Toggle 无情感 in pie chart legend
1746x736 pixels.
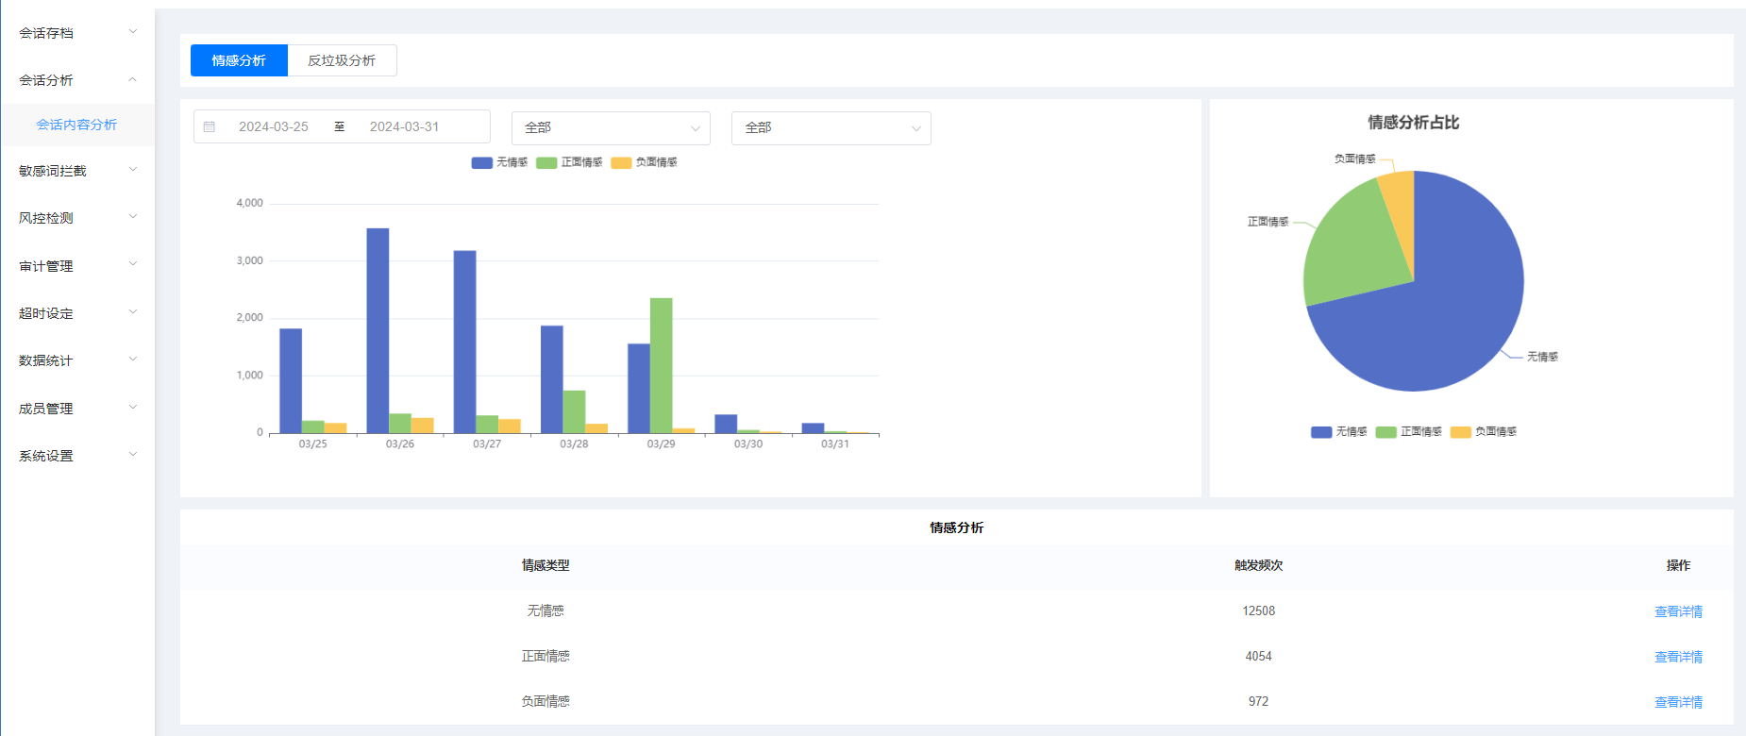[1339, 432]
